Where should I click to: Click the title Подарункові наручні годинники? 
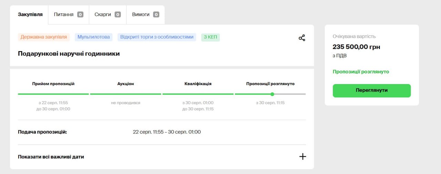(69, 54)
